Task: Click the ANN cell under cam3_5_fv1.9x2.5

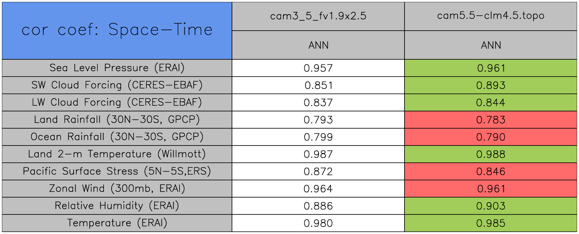Action: (x=318, y=45)
